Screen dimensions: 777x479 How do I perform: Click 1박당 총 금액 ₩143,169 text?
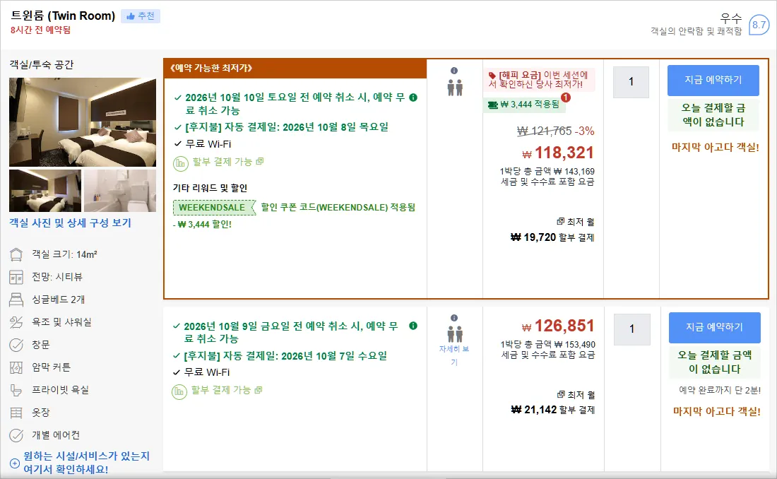point(547,172)
